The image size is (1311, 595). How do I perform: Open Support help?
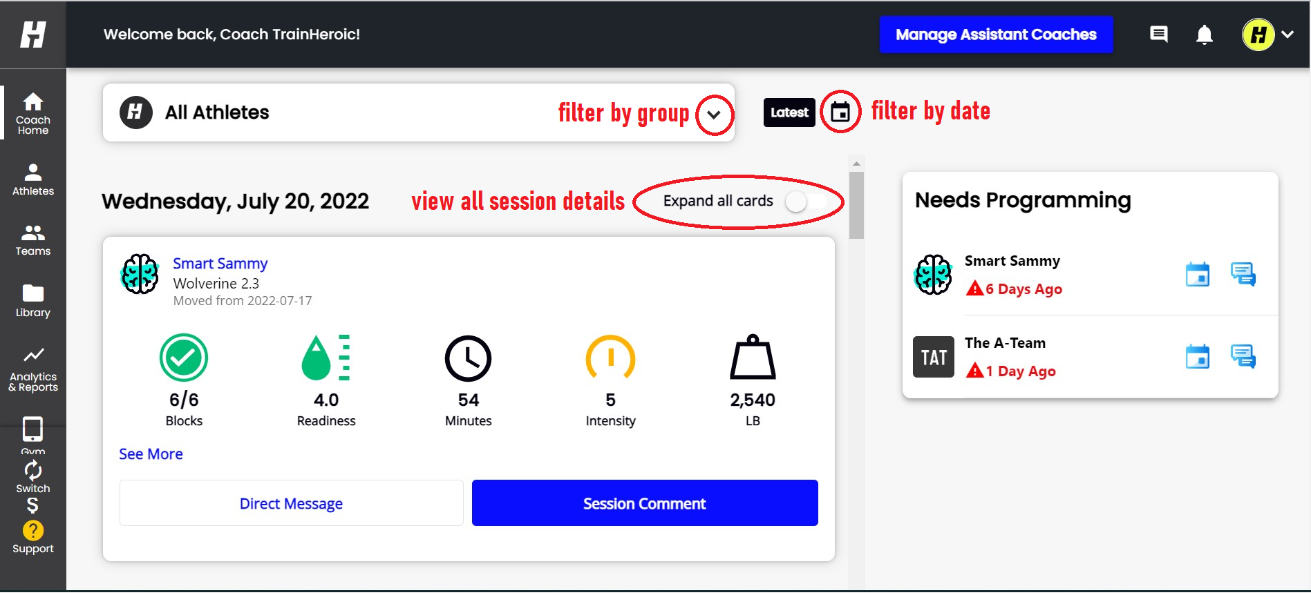coord(33,537)
